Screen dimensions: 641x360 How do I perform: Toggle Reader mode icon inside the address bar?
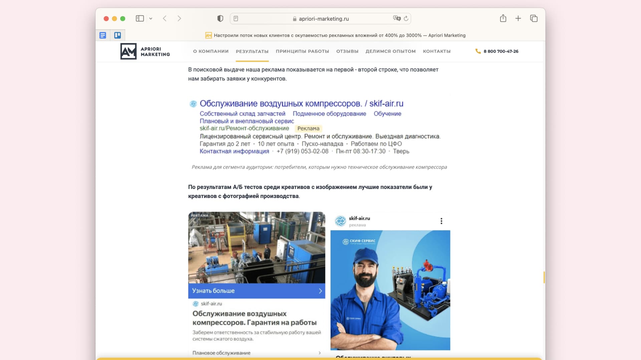tap(236, 19)
